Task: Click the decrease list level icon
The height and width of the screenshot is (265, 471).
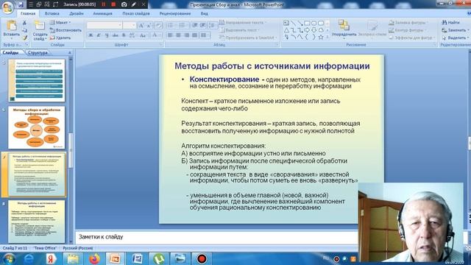Action: pyautogui.click(x=194, y=26)
